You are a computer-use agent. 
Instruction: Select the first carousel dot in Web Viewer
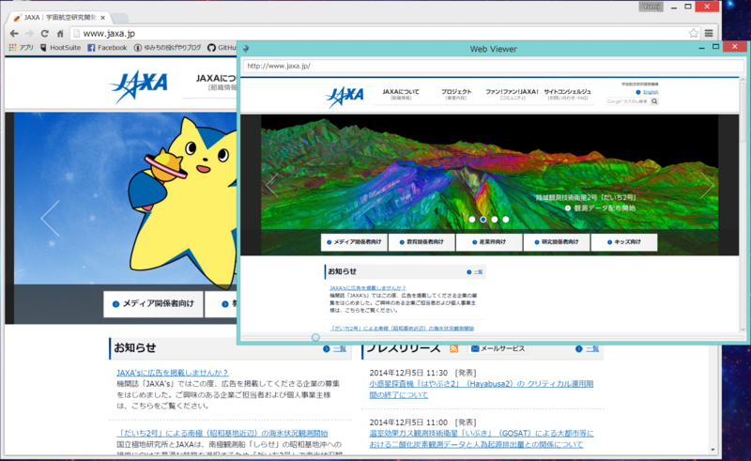472,220
